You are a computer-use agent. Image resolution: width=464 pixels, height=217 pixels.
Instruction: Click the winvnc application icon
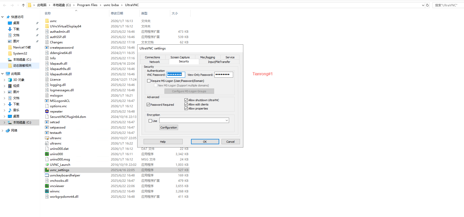point(47,191)
